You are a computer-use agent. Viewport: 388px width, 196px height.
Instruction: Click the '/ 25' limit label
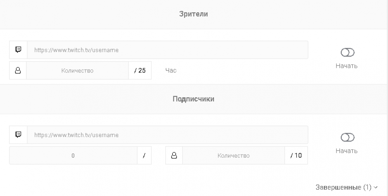pyautogui.click(x=140, y=70)
